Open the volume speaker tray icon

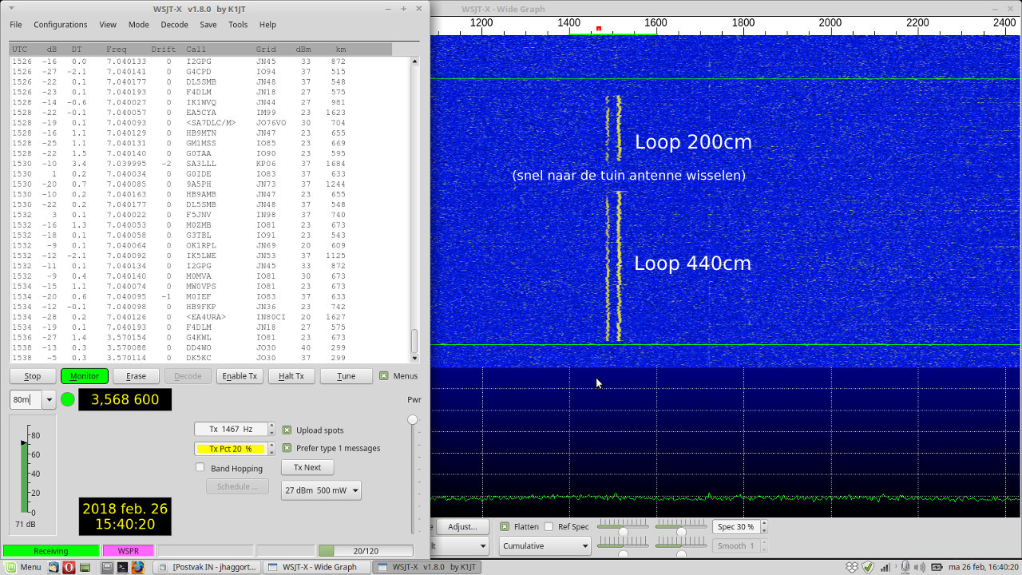tap(920, 567)
